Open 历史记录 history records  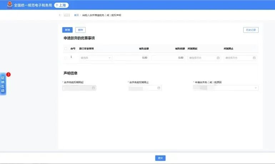pyautogui.click(x=251, y=30)
